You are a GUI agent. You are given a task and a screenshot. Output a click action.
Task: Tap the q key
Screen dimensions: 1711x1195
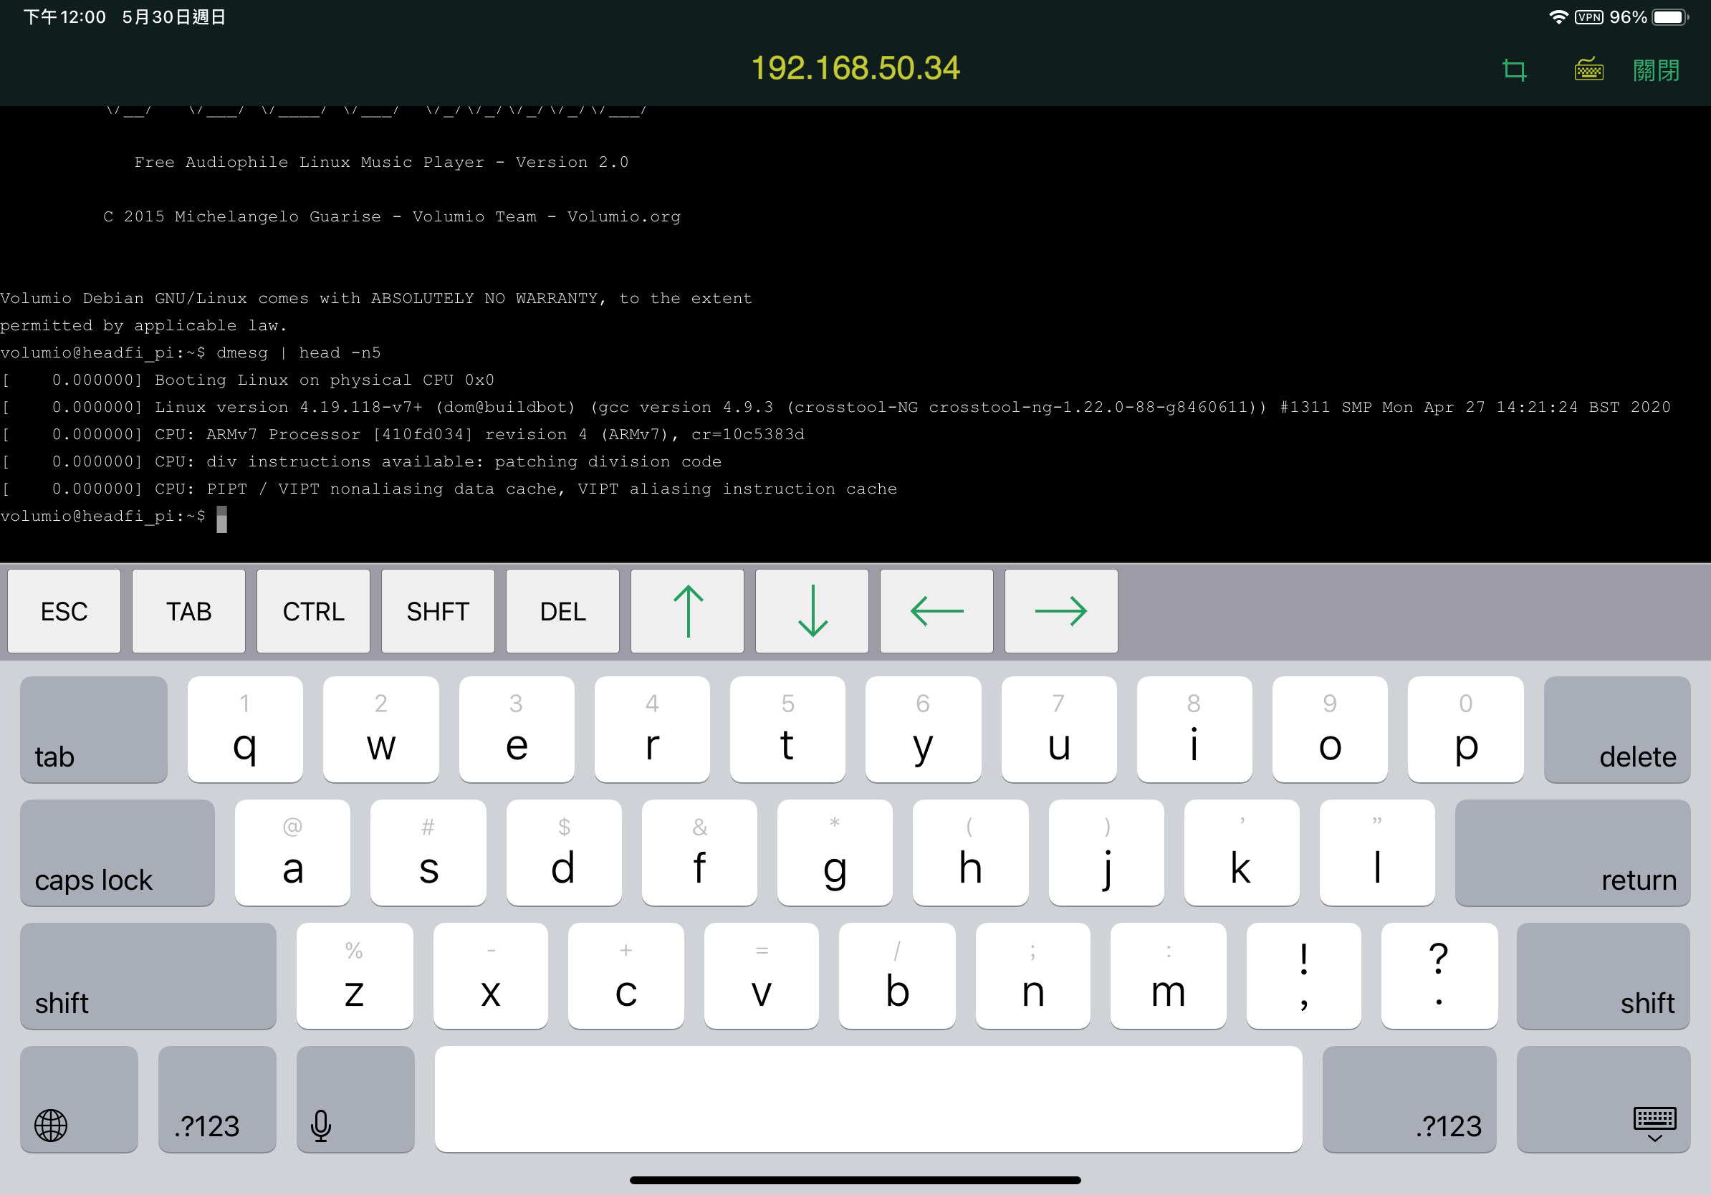tap(245, 729)
